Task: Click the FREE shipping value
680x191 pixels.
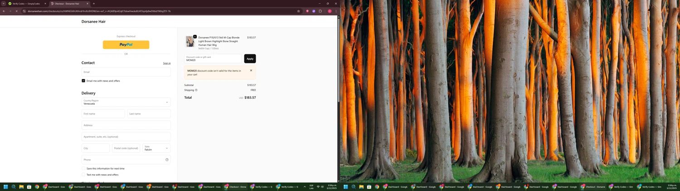Action: click(253, 90)
